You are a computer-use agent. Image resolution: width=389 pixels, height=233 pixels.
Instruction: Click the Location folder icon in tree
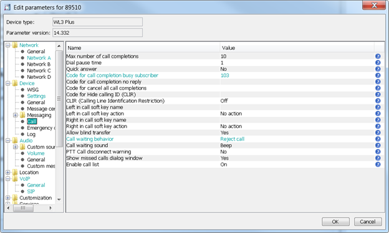(15, 172)
